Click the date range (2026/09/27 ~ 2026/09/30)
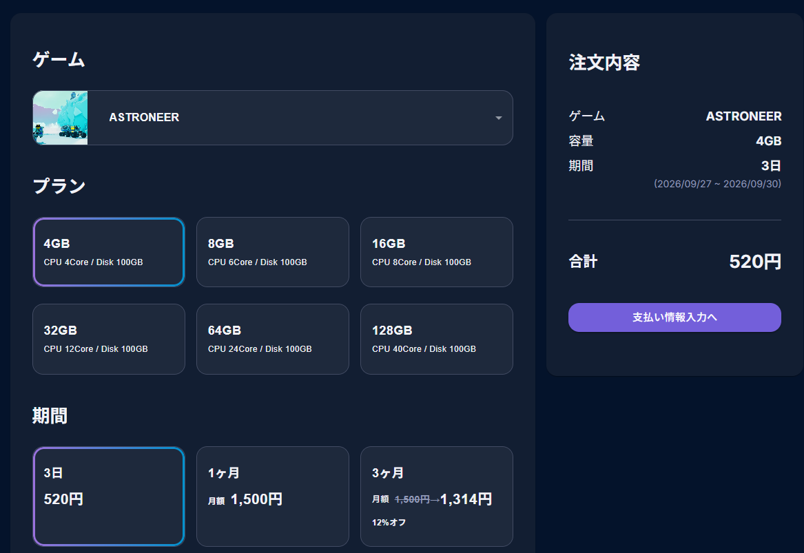This screenshot has width=804, height=553. click(x=717, y=184)
